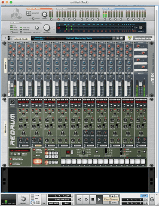159x206 pixels.
Task: Click the Reason logo button at transport right
Action: tap(152, 199)
